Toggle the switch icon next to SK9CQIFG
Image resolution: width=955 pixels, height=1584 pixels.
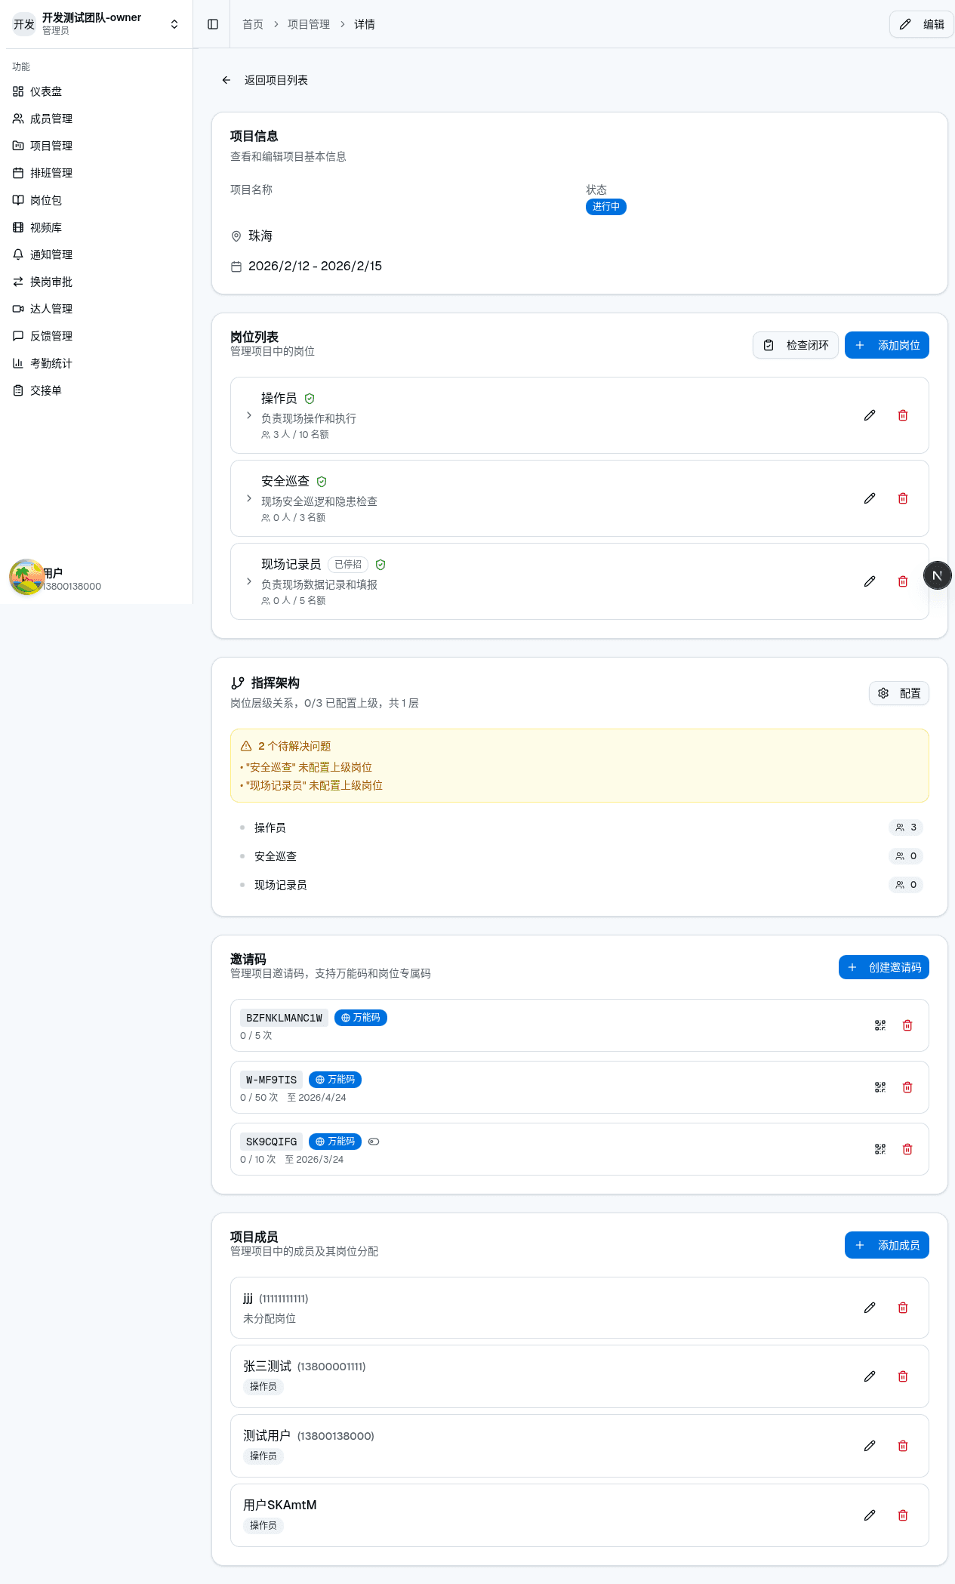click(374, 1142)
